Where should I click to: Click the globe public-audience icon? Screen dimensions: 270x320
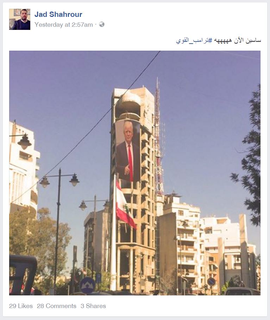[x=102, y=25]
